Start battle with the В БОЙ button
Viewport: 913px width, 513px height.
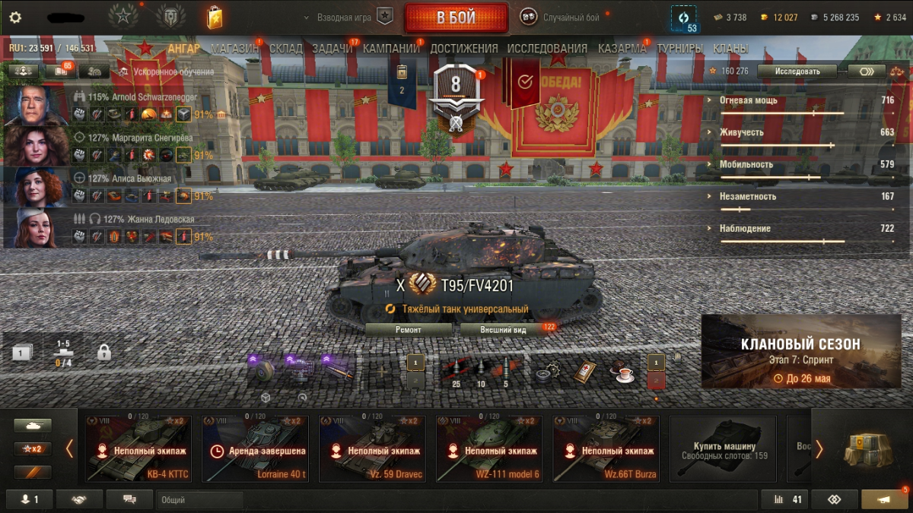pyautogui.click(x=456, y=17)
